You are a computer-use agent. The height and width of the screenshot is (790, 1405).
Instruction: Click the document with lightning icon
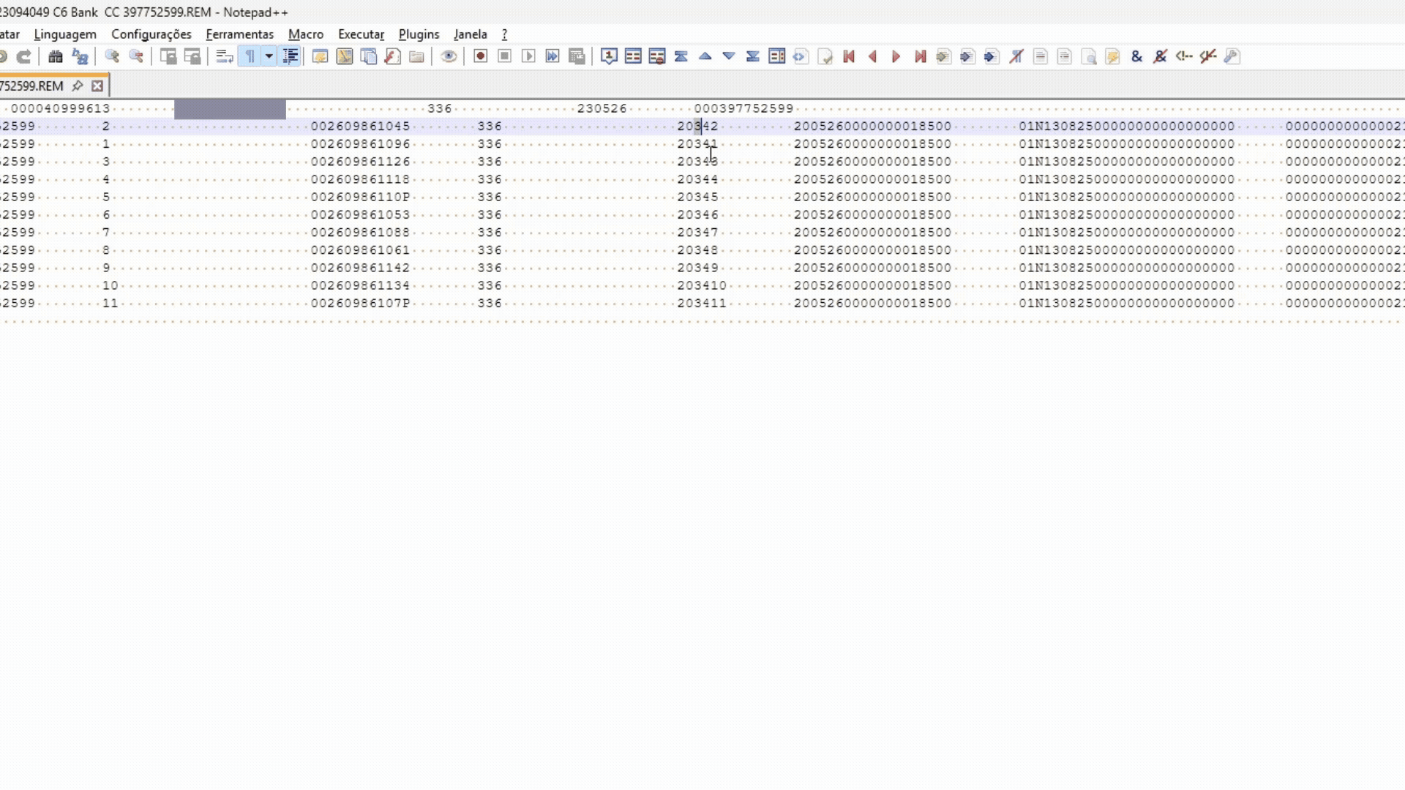1113,56
